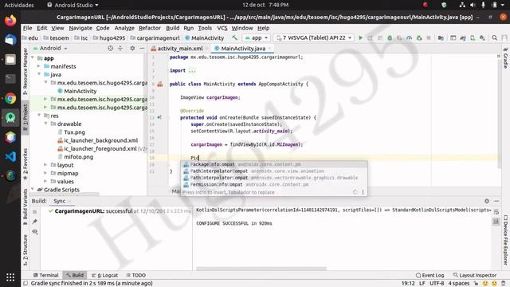Expand the manifests folder

point(39,66)
